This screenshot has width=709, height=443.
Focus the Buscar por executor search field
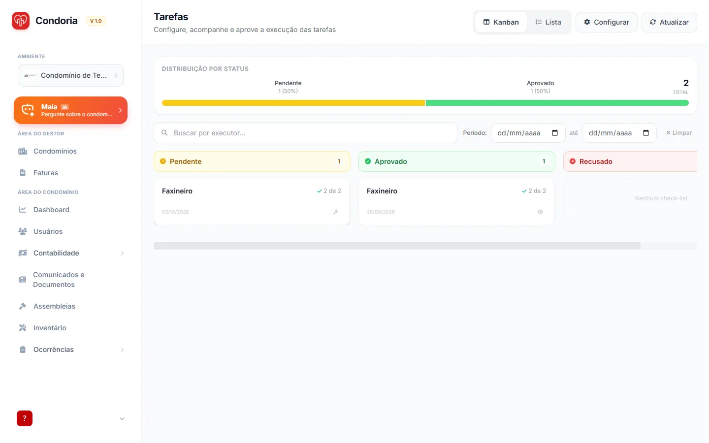[305, 133]
